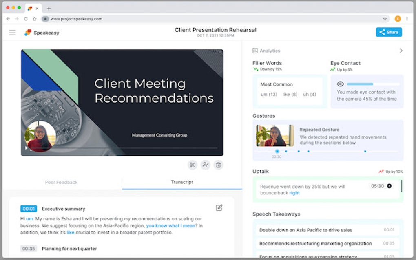Open the hamburger navigation menu
This screenshot has height=260, width=416.
tap(12, 32)
